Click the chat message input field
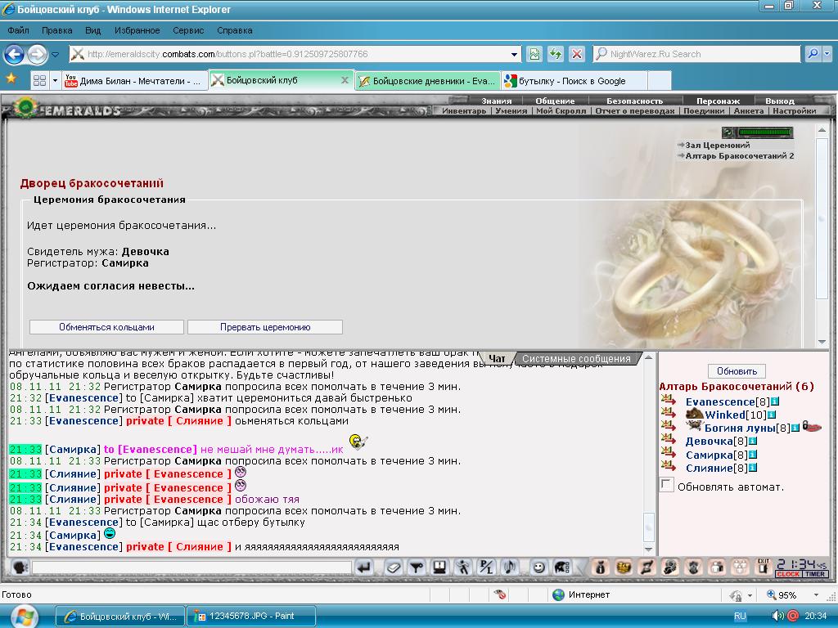 tap(191, 567)
